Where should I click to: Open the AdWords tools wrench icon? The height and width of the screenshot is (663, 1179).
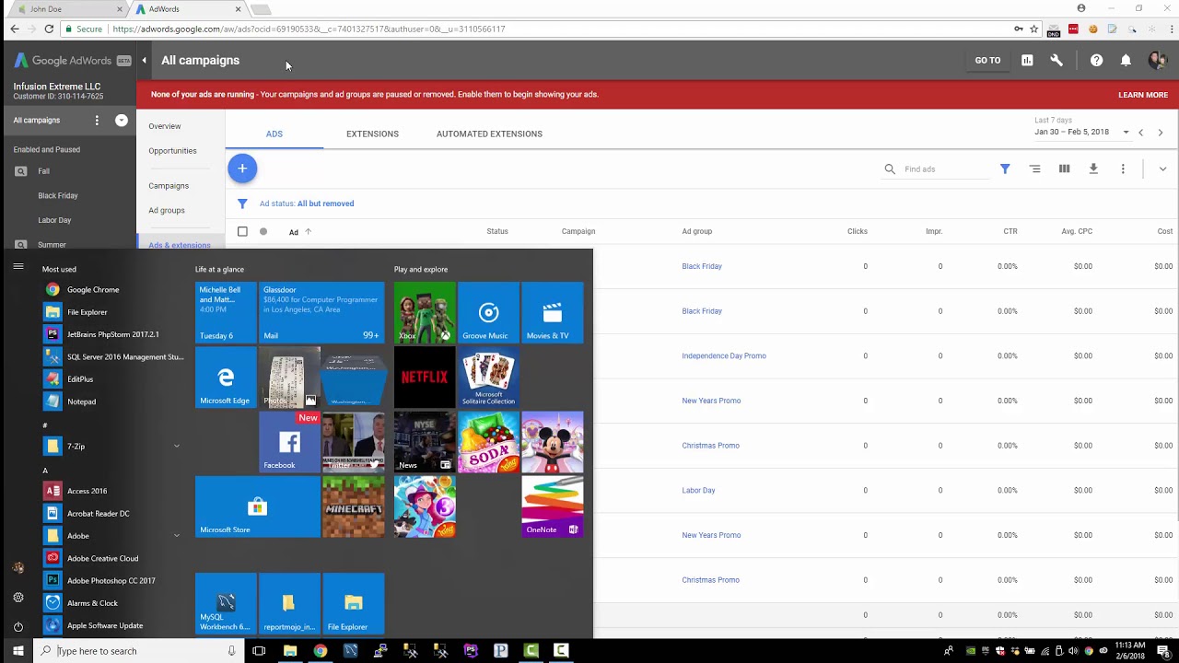(1056, 61)
